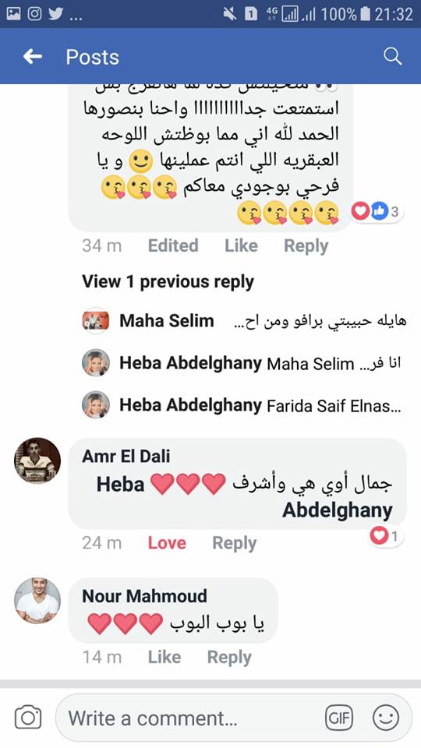421x748 pixels.
Task: Open Instagram notification icon in status bar
Action: (34, 14)
